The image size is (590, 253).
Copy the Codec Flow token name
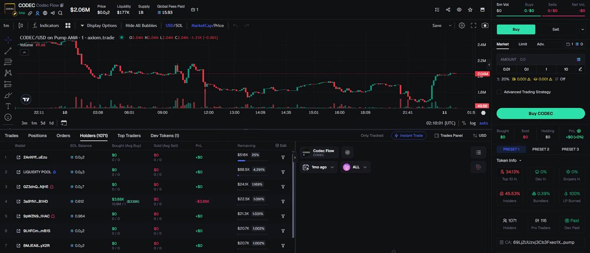click(x=62, y=5)
